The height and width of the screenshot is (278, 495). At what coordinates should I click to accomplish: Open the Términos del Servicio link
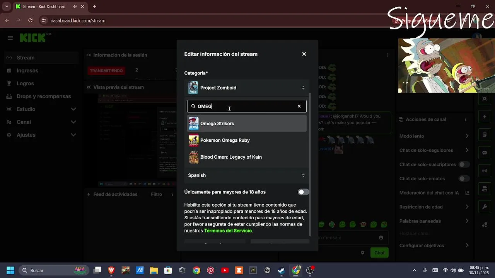click(228, 231)
